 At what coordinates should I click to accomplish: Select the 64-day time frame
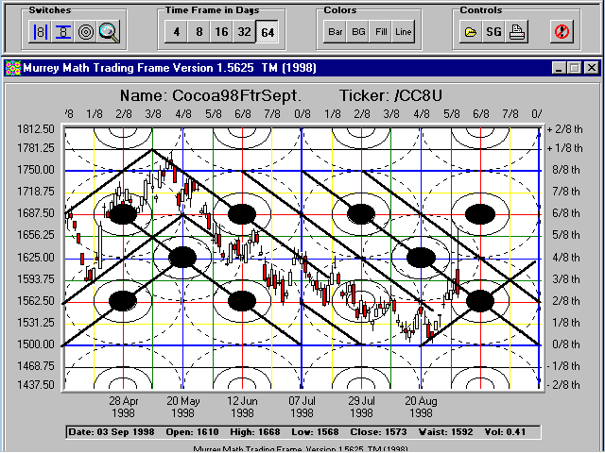[x=268, y=31]
